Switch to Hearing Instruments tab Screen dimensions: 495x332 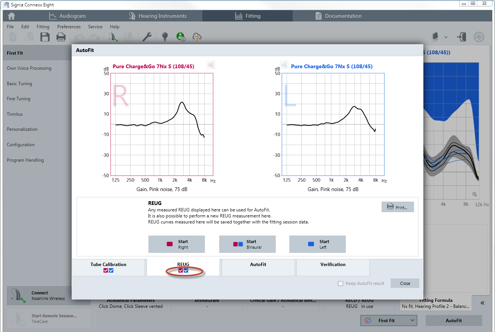pyautogui.click(x=157, y=16)
